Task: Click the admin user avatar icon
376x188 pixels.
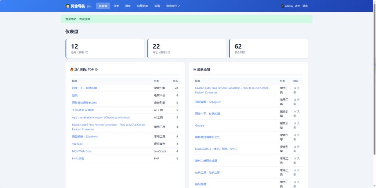Action: coord(283,6)
